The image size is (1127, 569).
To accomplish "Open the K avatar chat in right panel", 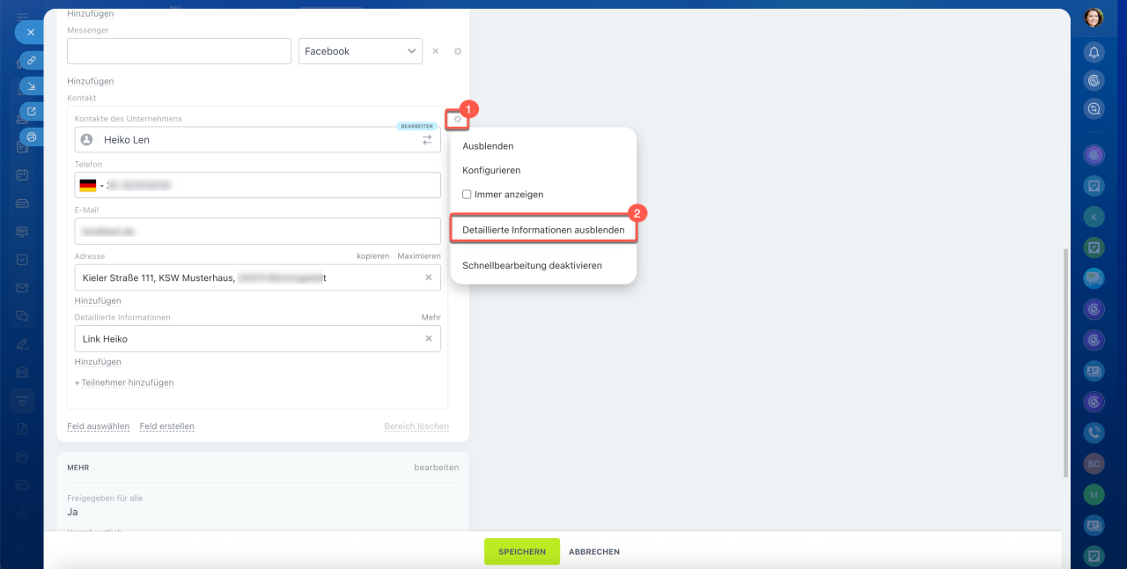I will coord(1094,217).
